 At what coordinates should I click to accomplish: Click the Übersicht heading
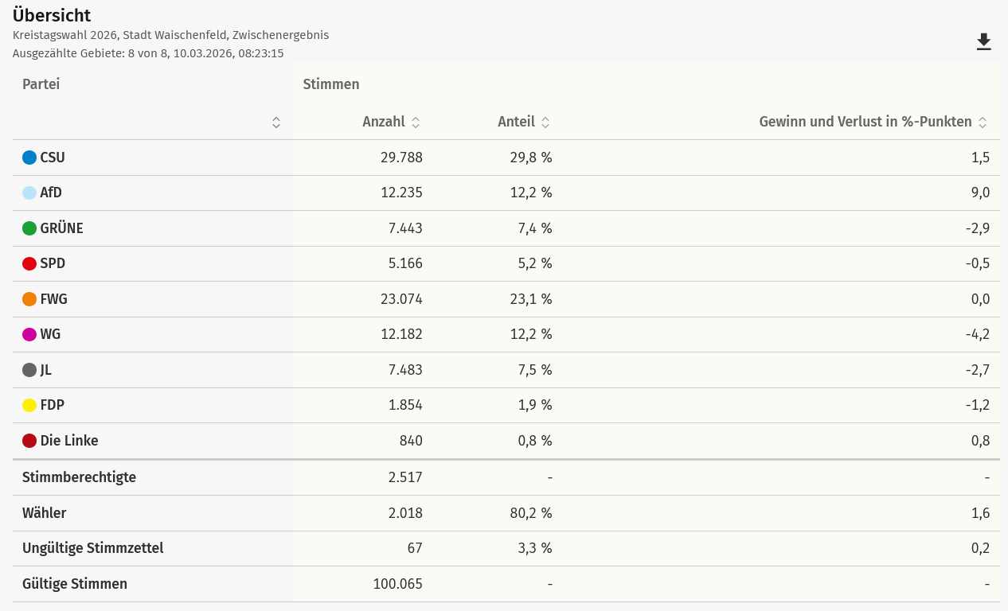[x=52, y=15]
